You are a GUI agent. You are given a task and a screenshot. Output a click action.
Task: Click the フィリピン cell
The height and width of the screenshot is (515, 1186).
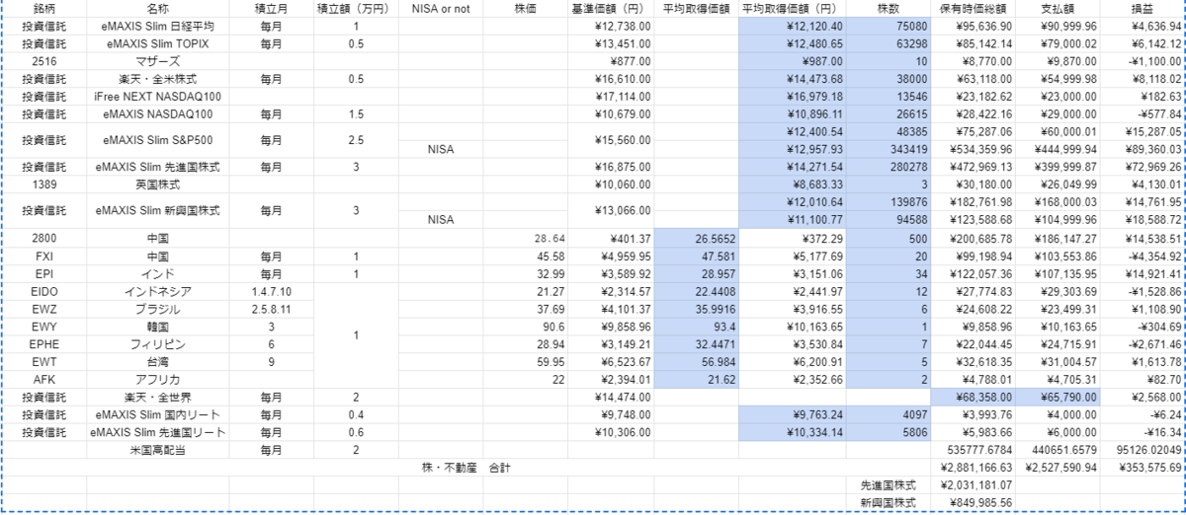(158, 344)
